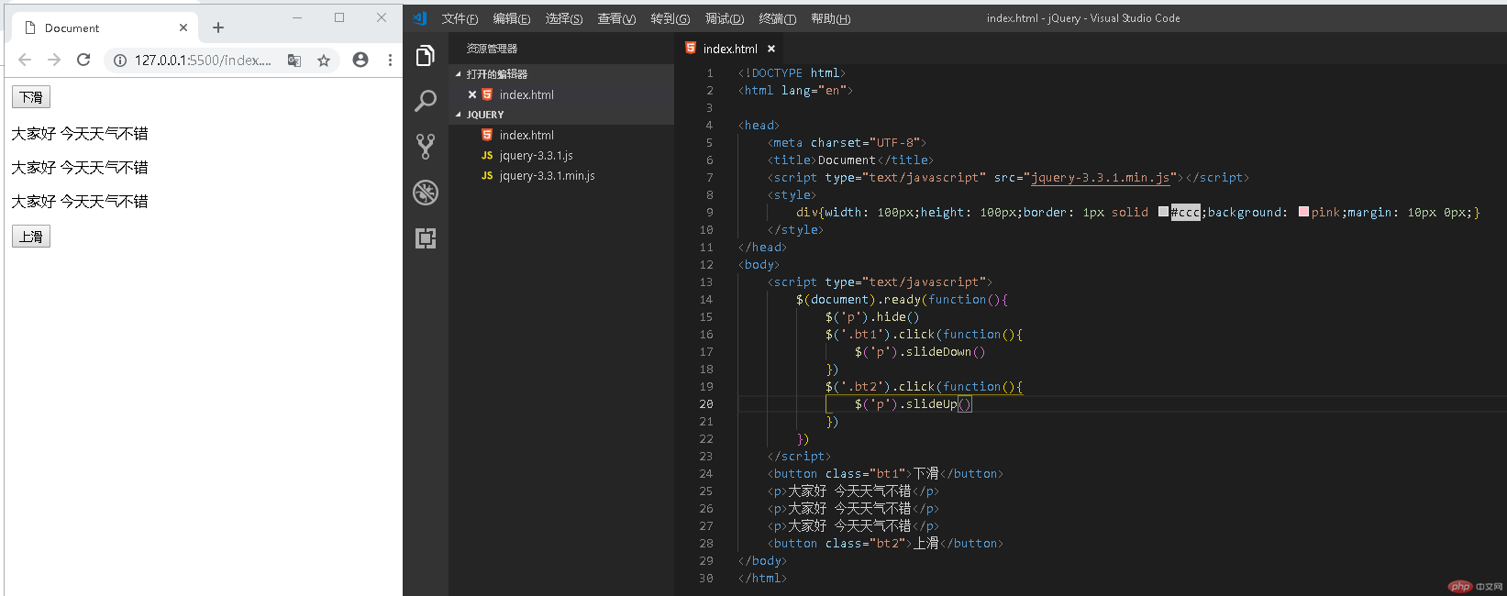Image resolution: width=1507 pixels, height=596 pixels.
Task: Open 编辑(E) menu
Action: (512, 18)
